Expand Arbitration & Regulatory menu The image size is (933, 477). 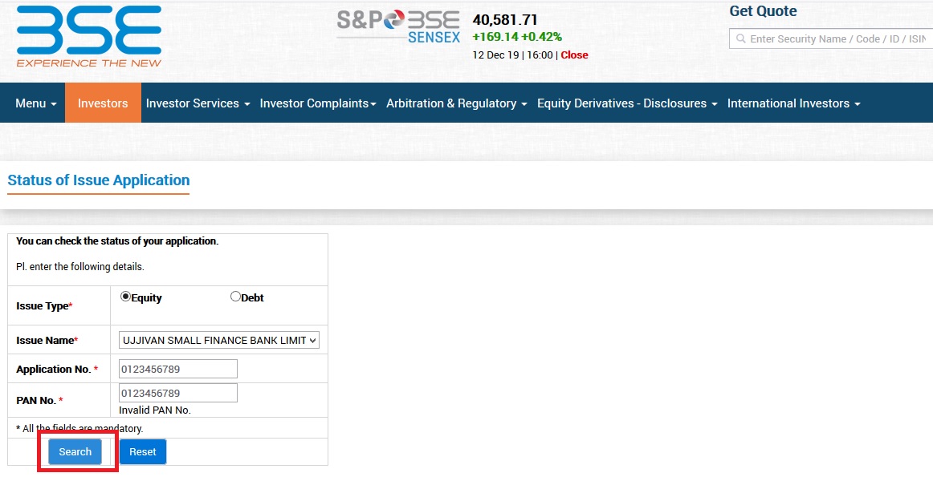456,103
